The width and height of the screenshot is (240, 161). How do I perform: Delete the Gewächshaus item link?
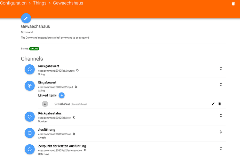[219, 104]
